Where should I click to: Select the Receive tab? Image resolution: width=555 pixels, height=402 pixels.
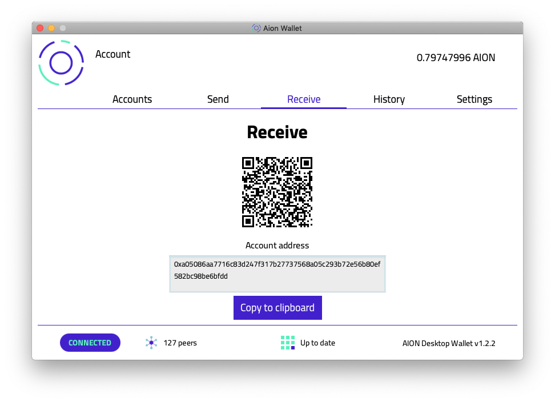tap(304, 99)
